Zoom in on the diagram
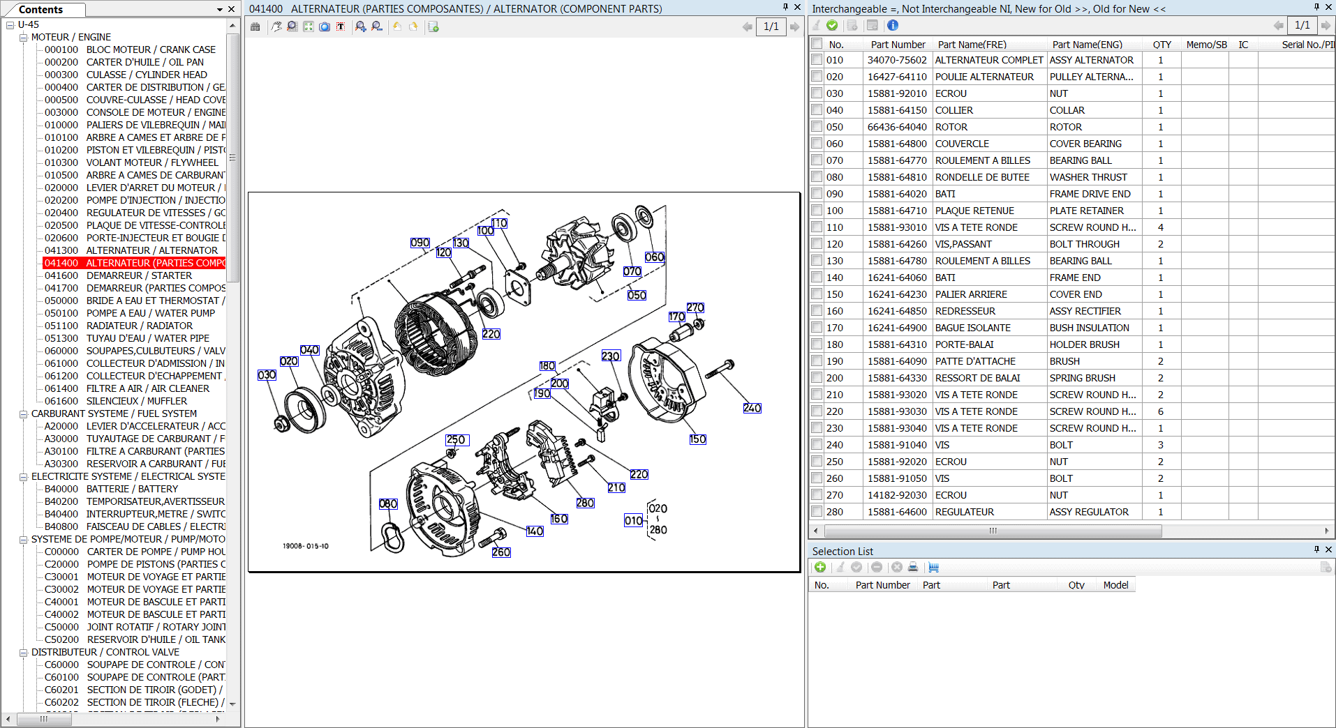 tap(361, 26)
